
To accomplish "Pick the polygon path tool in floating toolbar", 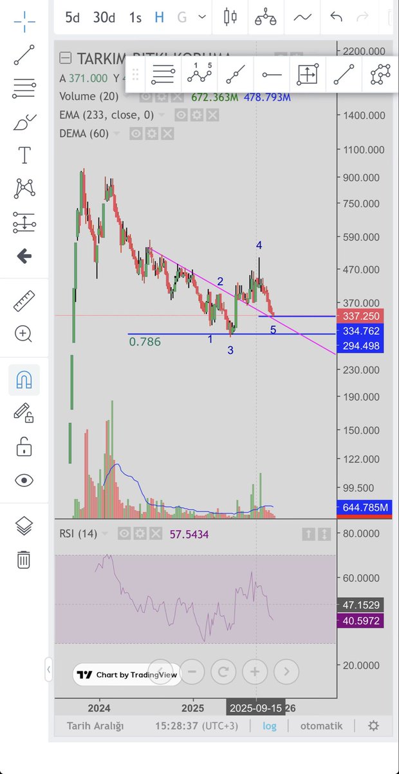I will pyautogui.click(x=381, y=75).
